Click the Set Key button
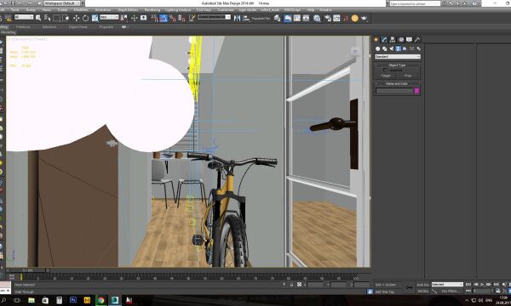This screenshot has height=306, width=511. point(422,291)
